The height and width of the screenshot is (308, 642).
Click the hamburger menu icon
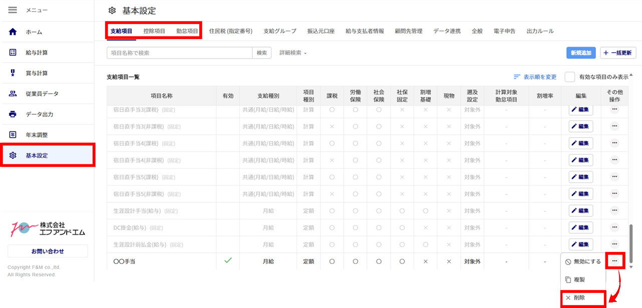tap(13, 10)
